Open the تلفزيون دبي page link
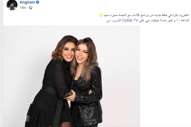 click(x=114, y=21)
